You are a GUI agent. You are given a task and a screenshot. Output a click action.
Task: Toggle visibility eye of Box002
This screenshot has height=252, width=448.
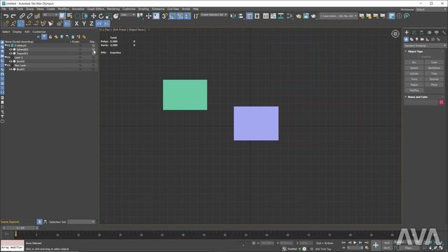tap(10, 62)
